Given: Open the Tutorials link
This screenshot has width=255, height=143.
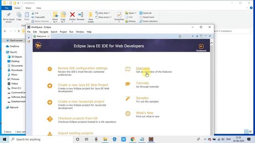Looking at the screenshot, I should tap(142, 83).
